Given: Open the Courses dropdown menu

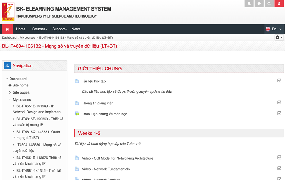Looking at the screenshot, I should [x=40, y=29].
